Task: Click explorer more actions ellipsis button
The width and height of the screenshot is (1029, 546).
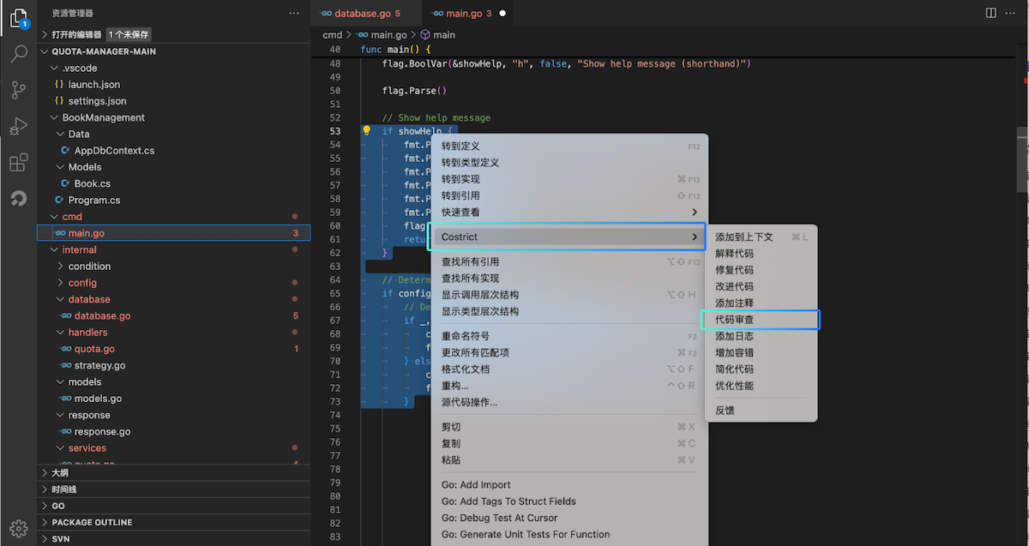Action: pos(294,13)
